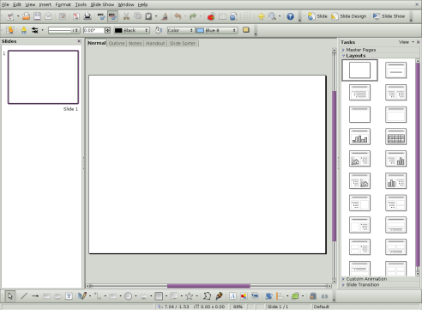Open an existing file with the Open icon
The image size is (422, 310).
pyautogui.click(x=26, y=16)
